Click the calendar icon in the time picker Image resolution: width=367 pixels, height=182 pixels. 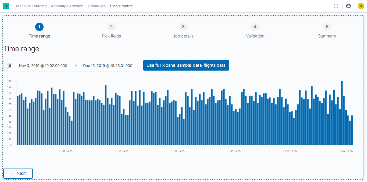tap(9, 65)
